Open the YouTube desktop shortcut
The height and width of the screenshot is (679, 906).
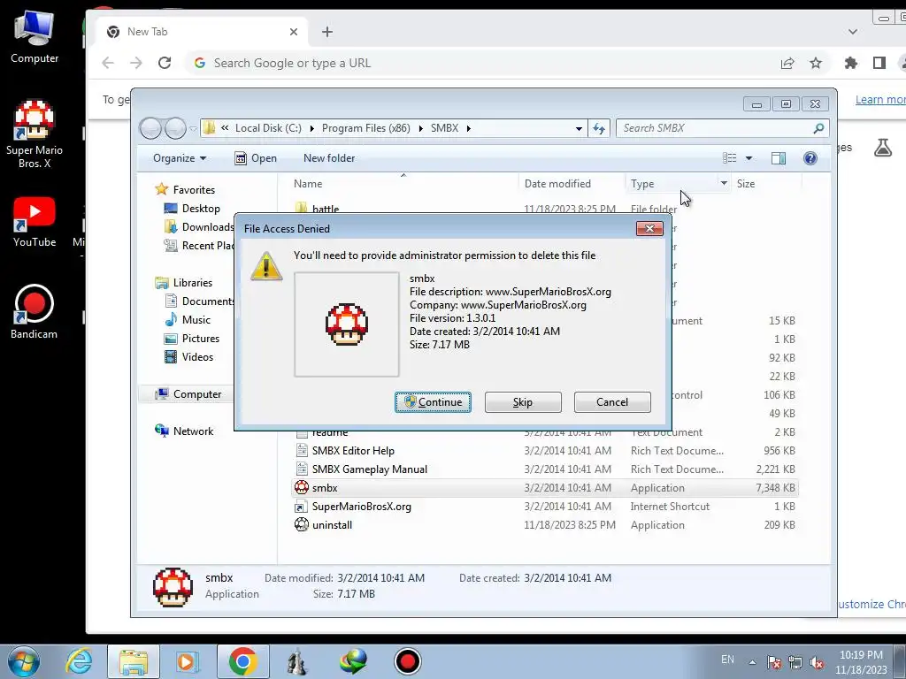[35, 222]
